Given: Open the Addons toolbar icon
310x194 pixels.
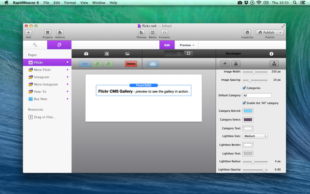Looking at the screenshot, I should point(60,32).
